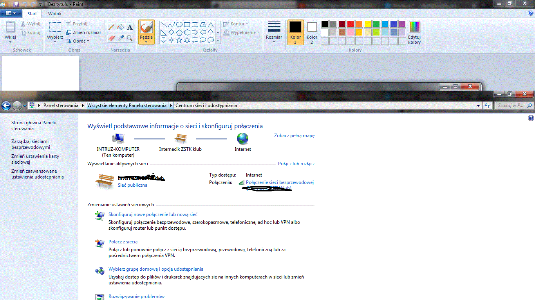Screen dimensions: 535x300
Task: Open the Paint application menu
Action: 11,13
